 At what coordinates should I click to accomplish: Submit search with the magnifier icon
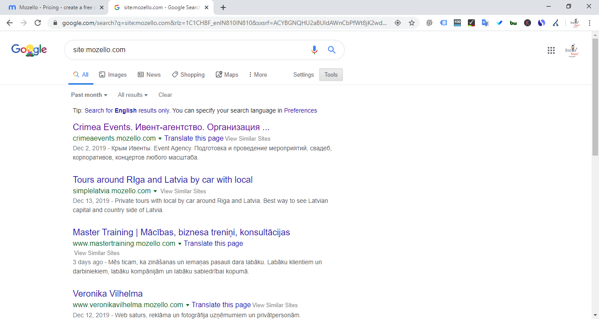coord(332,50)
